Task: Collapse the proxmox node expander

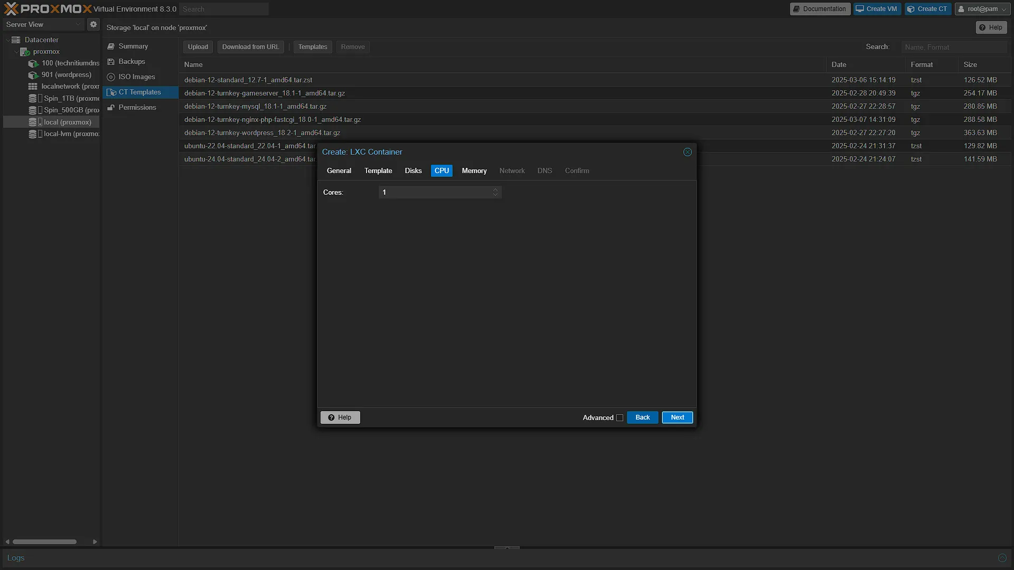Action: coord(16,52)
